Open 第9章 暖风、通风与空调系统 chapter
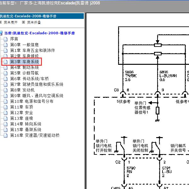The height and width of the screenshot is (189, 189). pyautogui.click(x=37, y=96)
